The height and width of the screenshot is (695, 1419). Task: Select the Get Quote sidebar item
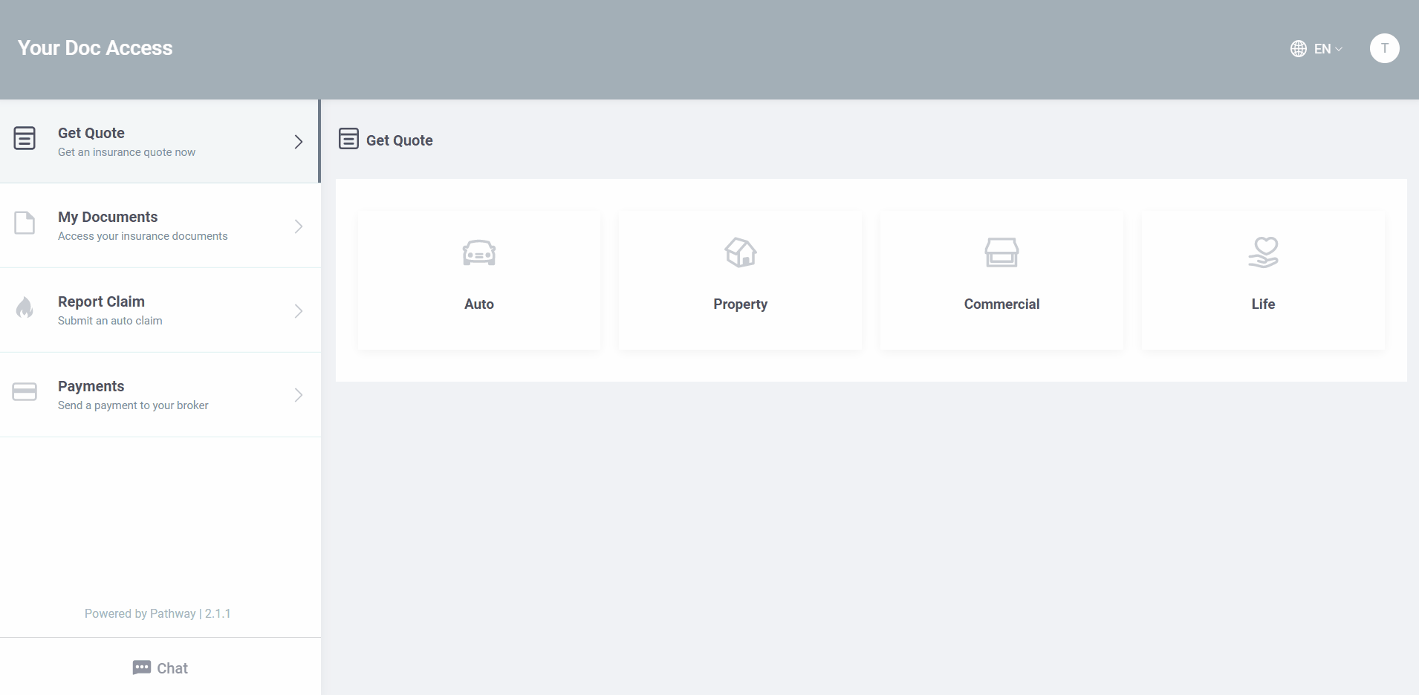[159, 141]
